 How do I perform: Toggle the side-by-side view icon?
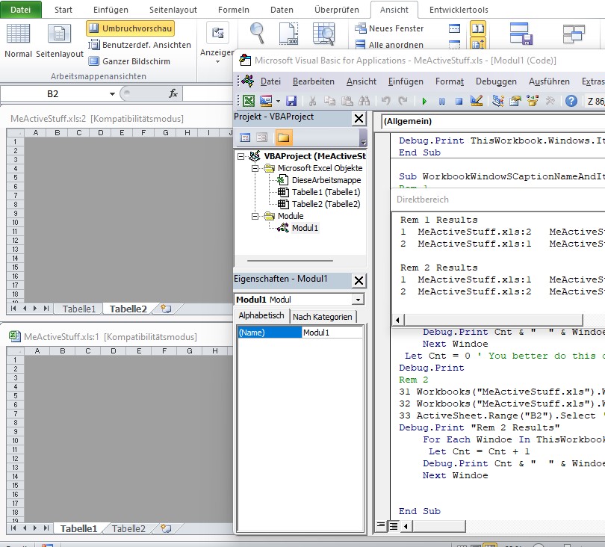click(x=478, y=28)
